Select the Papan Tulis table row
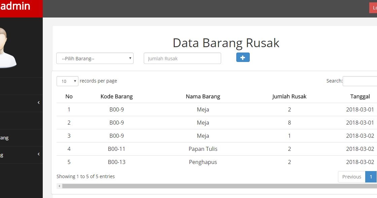Viewport: 377px width, 198px height. pos(203,149)
